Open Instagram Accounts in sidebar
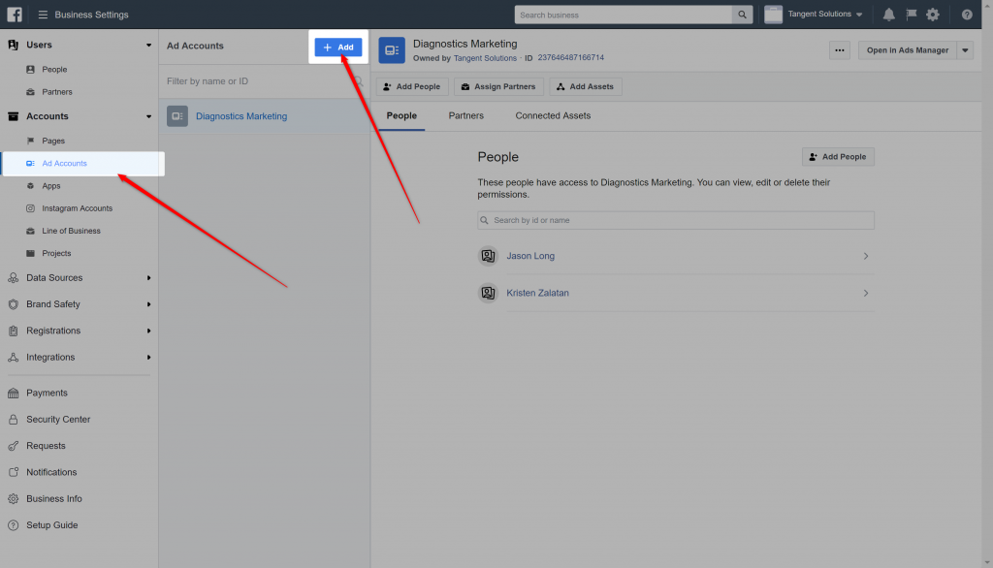Image resolution: width=993 pixels, height=568 pixels. [78, 208]
